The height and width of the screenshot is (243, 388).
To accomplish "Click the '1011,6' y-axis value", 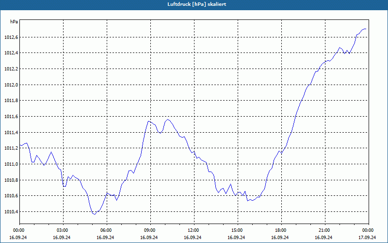I will coord(11,116).
